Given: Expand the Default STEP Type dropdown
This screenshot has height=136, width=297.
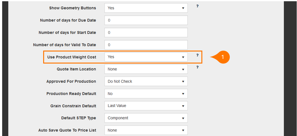Looking at the screenshot, I should pos(146,118).
